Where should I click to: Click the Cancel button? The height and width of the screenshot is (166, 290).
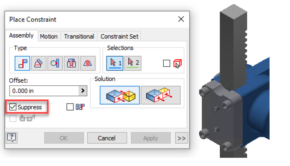pyautogui.click(x=107, y=138)
